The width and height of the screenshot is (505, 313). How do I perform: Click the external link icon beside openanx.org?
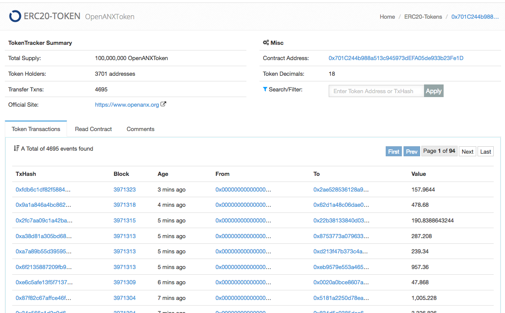(x=163, y=104)
